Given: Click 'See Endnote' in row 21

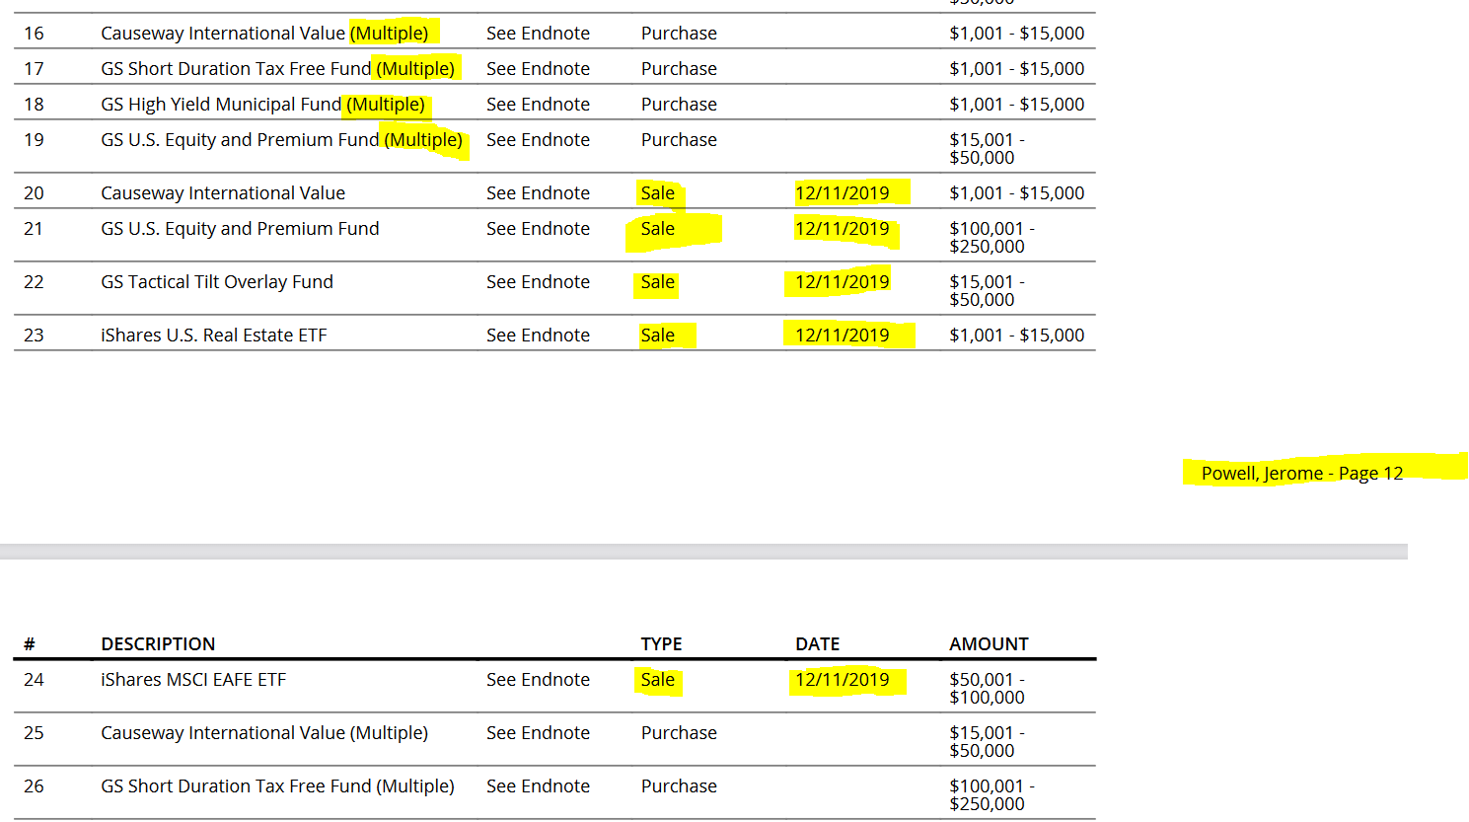Looking at the screenshot, I should tap(538, 229).
